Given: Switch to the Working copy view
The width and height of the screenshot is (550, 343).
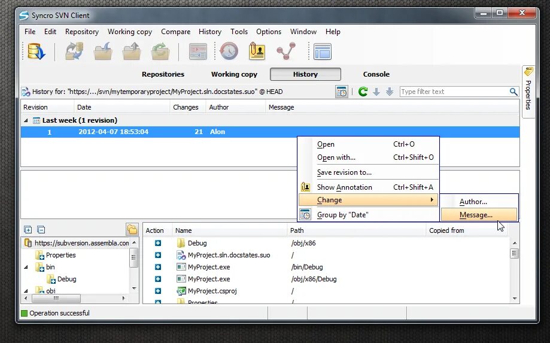Looking at the screenshot, I should [x=235, y=74].
